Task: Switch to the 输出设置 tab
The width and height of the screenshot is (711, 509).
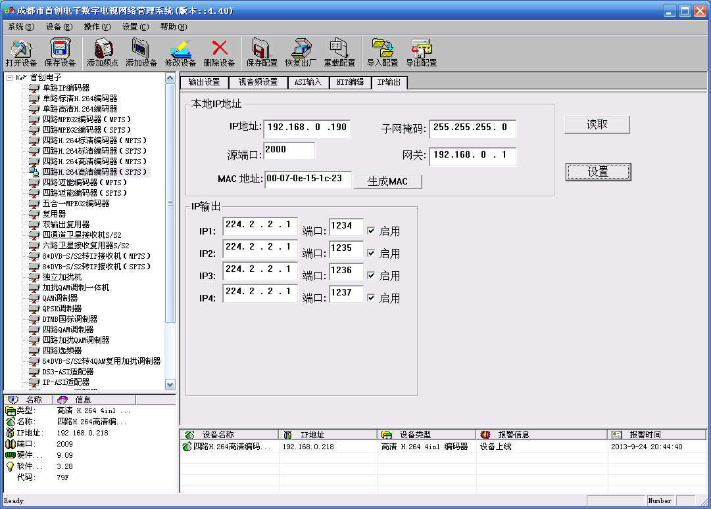Action: click(x=204, y=82)
